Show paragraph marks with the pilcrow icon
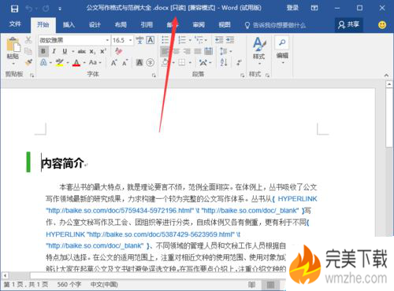Image resolution: width=394 pixels, height=291 pixels. click(x=239, y=62)
